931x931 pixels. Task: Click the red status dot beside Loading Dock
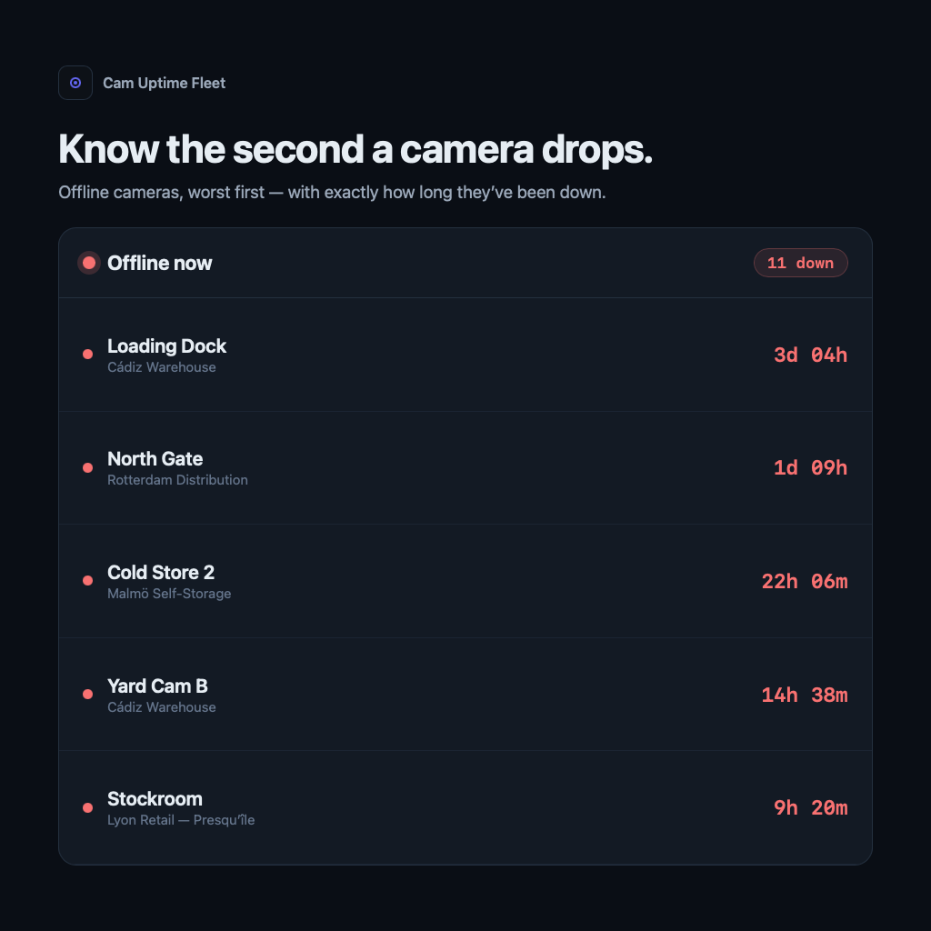click(x=87, y=355)
